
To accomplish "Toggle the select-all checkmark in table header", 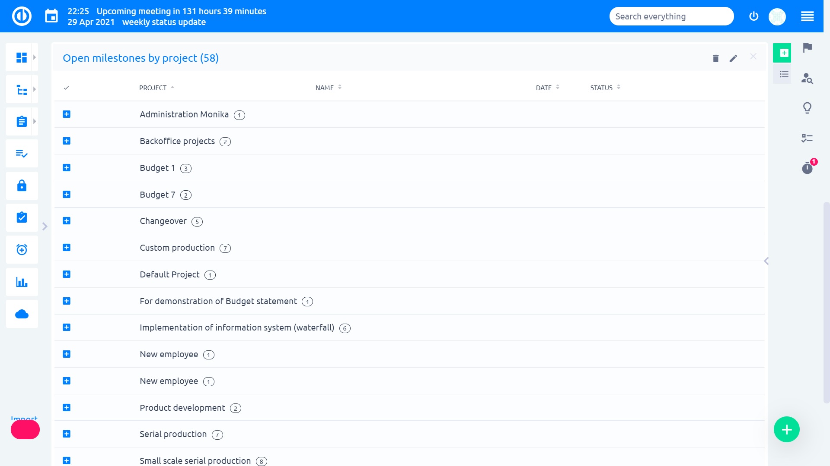I will click(66, 88).
